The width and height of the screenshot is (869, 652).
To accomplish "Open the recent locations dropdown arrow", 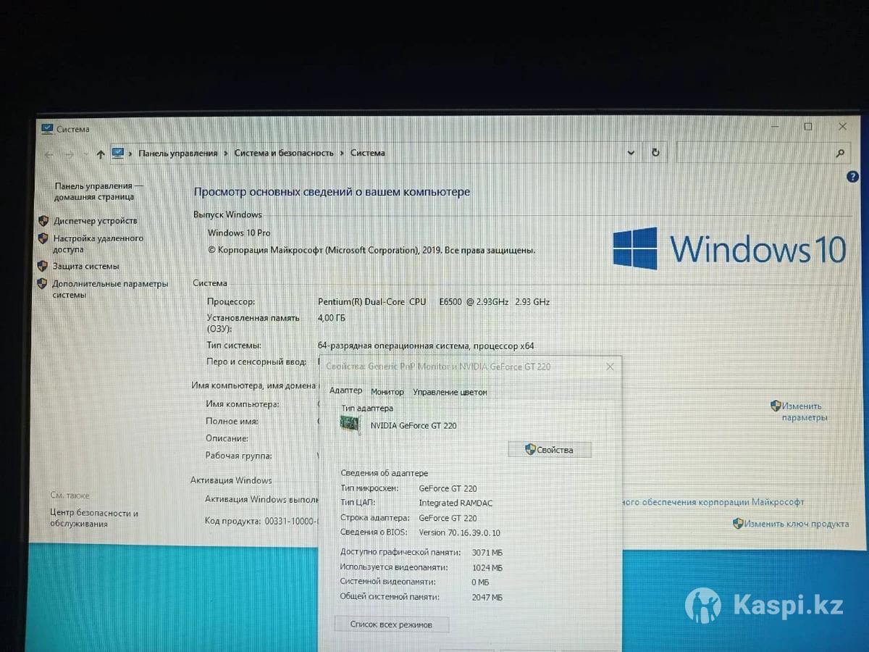I will 85,154.
